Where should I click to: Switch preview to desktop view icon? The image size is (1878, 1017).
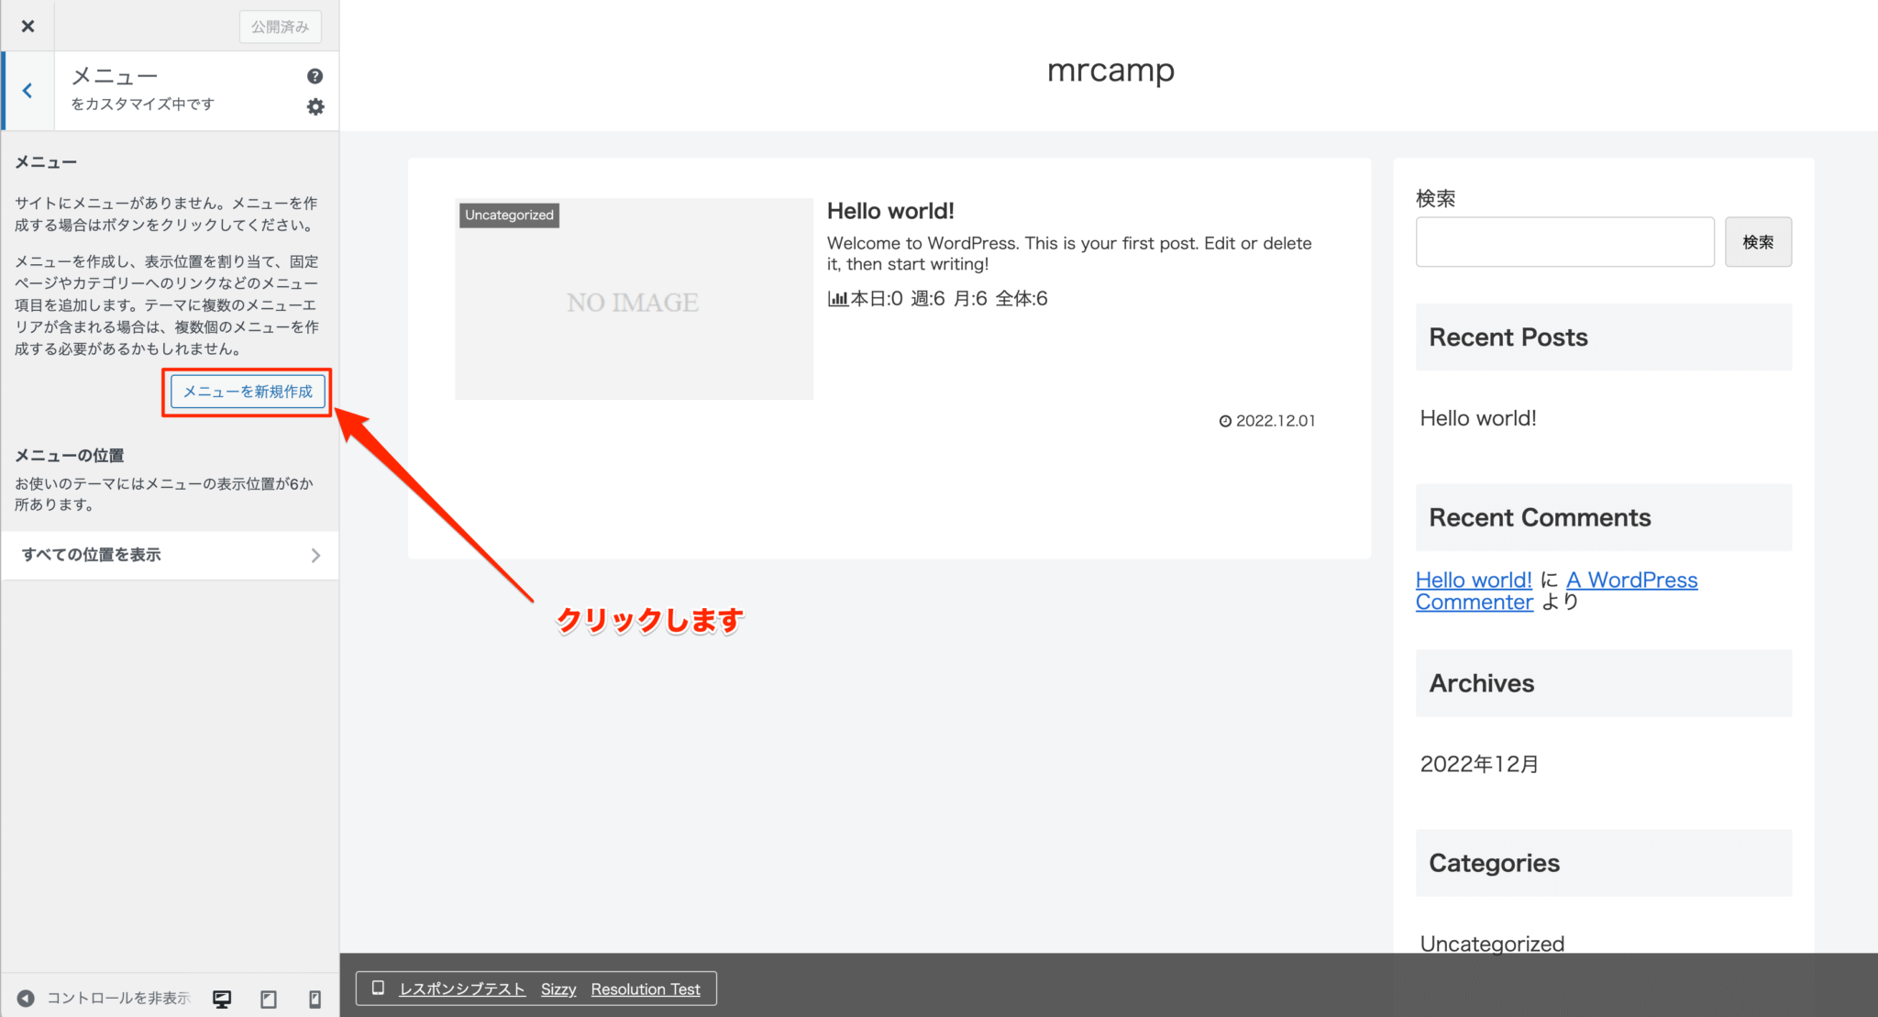pos(221,998)
